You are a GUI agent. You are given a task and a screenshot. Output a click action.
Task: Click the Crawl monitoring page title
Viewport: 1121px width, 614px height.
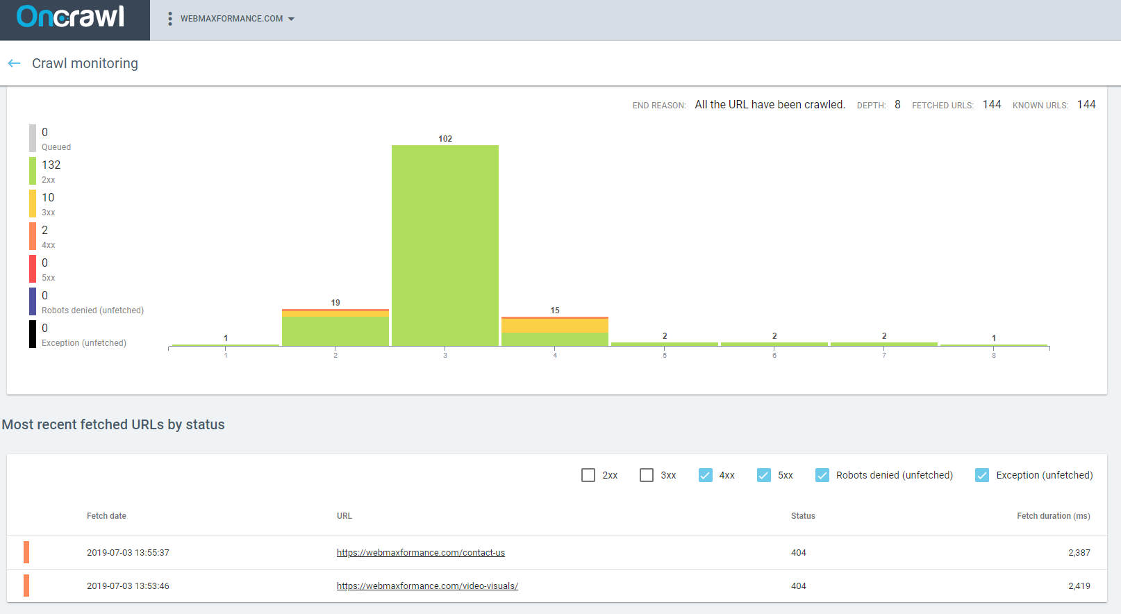tap(85, 63)
